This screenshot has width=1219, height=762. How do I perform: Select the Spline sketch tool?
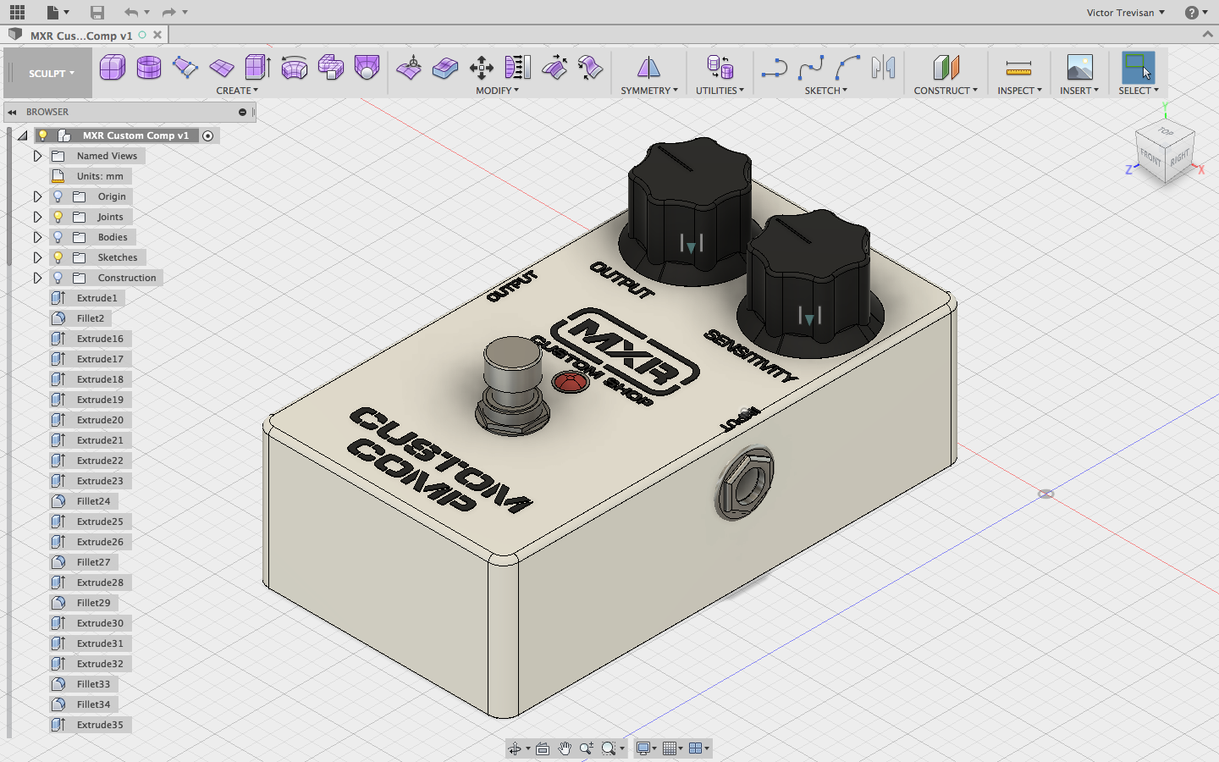click(x=811, y=68)
